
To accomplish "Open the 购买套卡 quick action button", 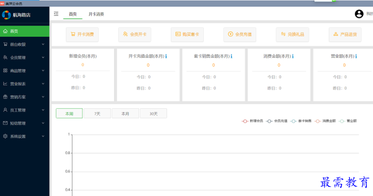I will click(187, 35).
